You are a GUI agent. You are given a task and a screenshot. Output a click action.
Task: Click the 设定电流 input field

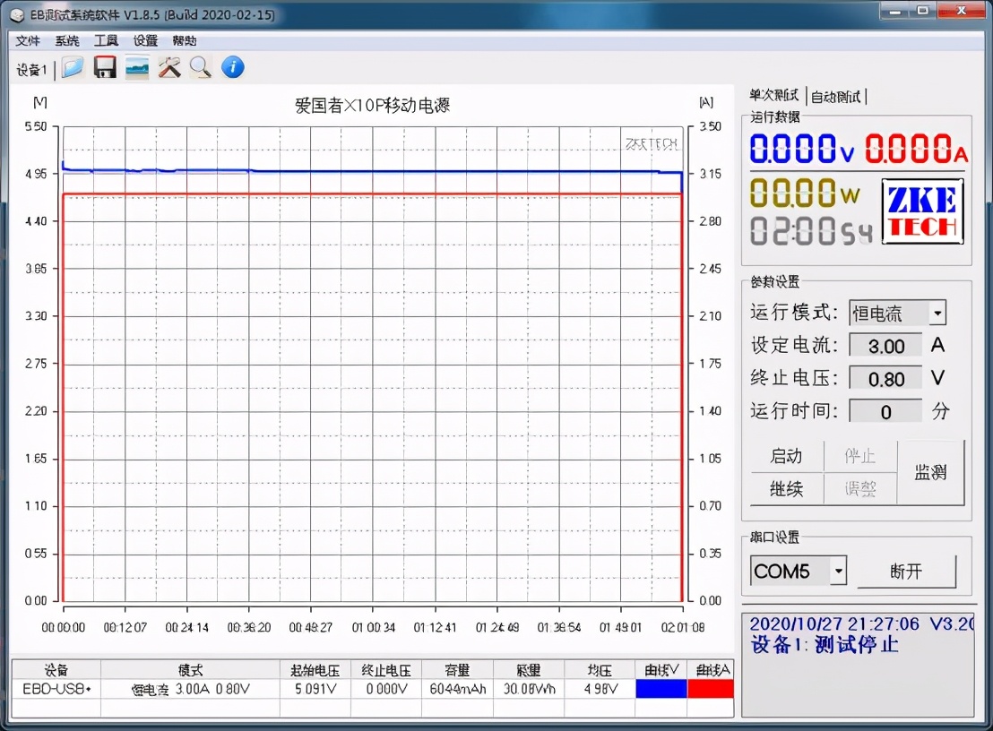click(885, 346)
